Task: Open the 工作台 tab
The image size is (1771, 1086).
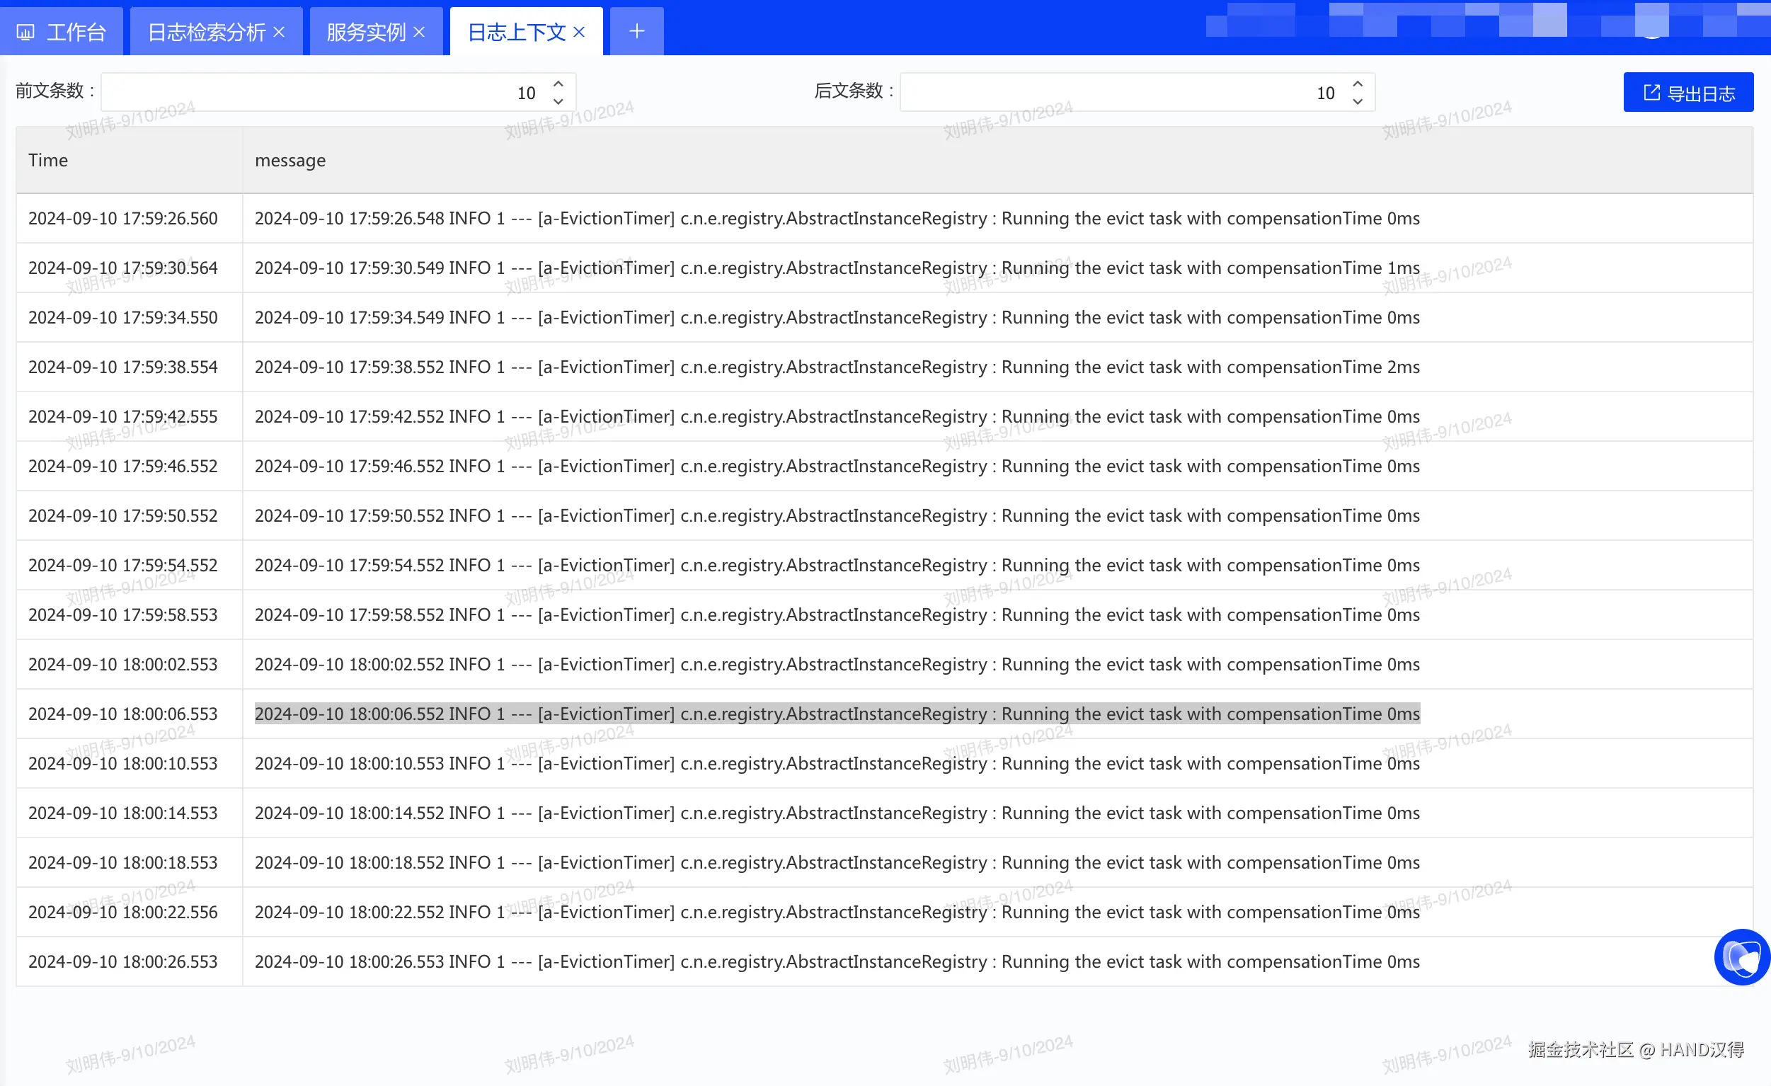Action: click(x=76, y=33)
